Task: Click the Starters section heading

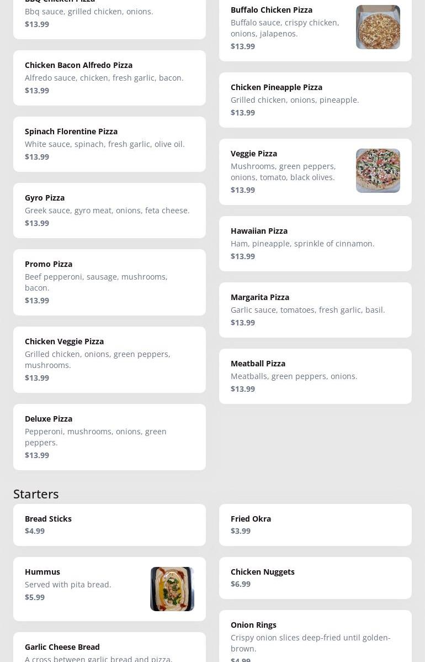Action: [36, 493]
